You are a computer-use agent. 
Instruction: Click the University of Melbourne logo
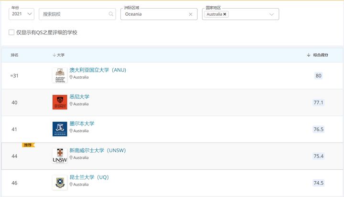(x=60, y=129)
